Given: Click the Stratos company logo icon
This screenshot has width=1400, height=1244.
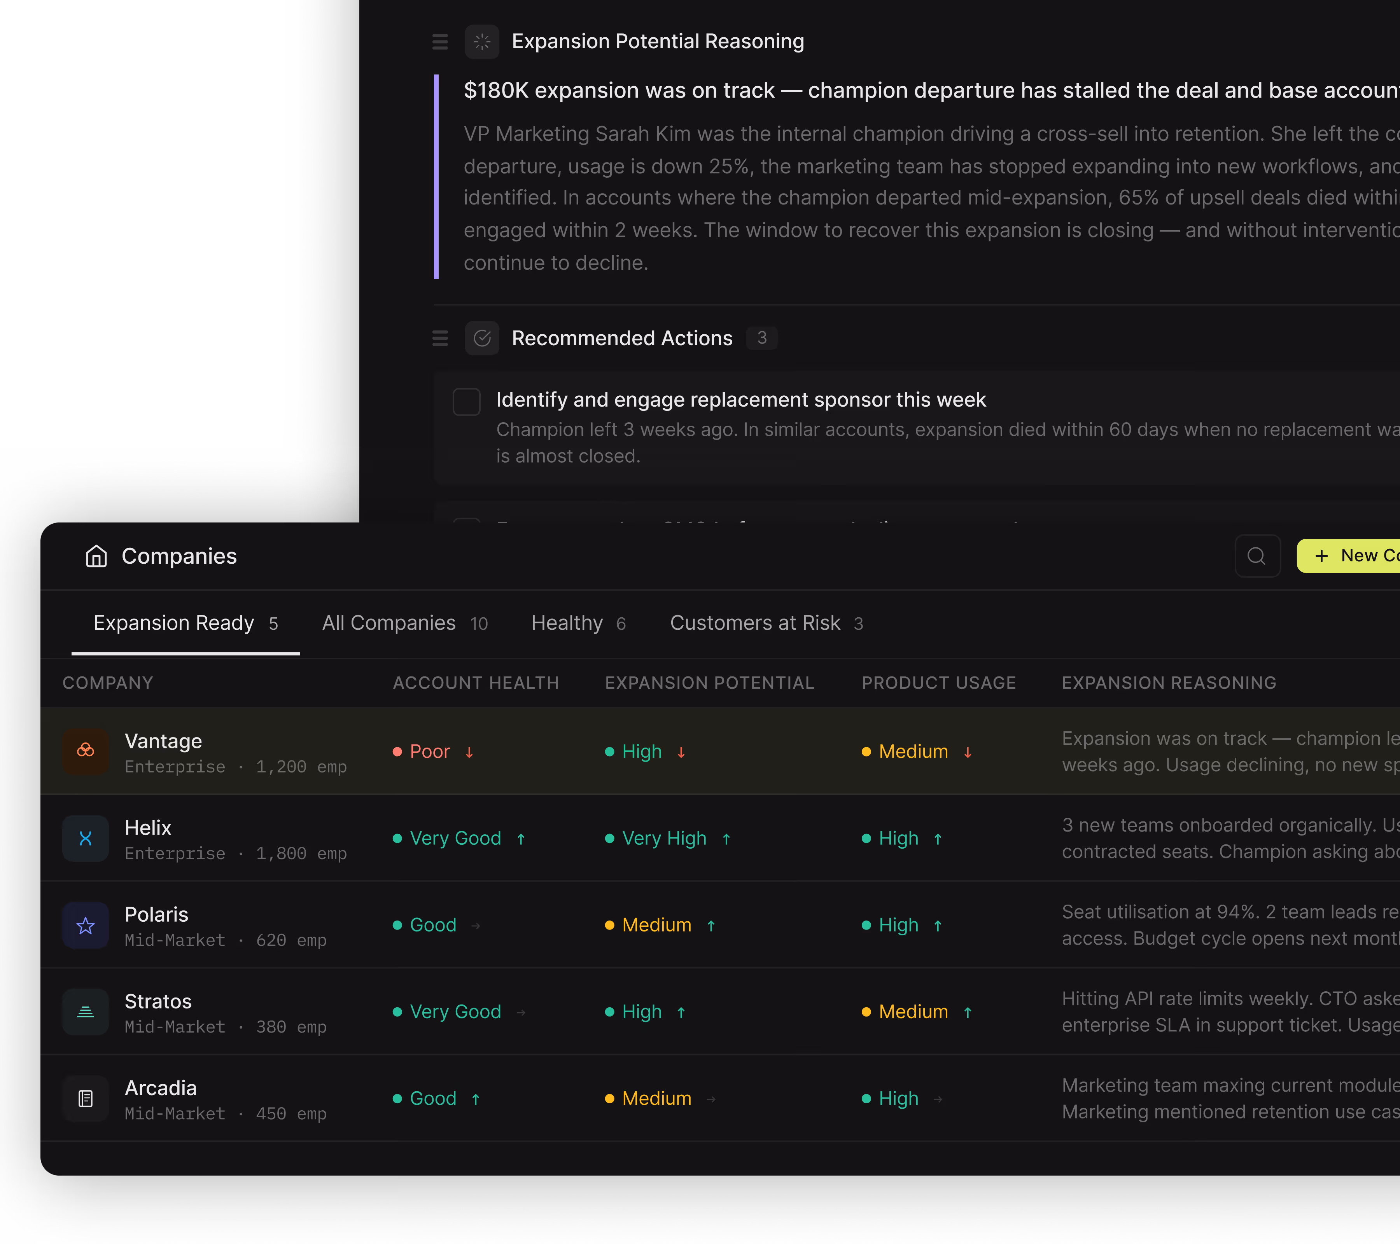Looking at the screenshot, I should [86, 1012].
